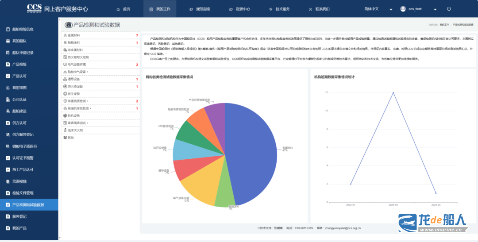Click email zhangyuanyuan@ccs.org.cn in footer

343,228
